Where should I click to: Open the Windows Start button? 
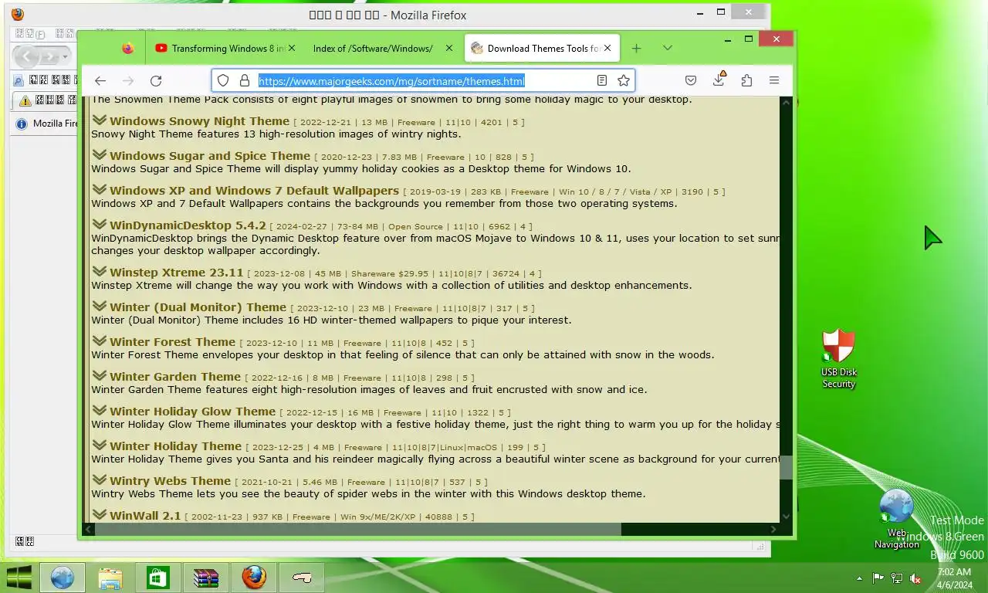tap(19, 578)
